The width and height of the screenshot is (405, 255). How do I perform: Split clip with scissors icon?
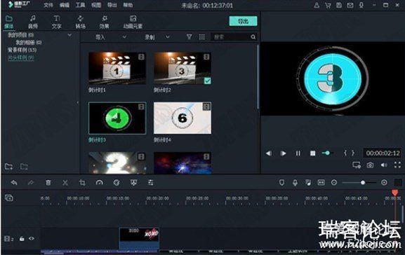(x=65, y=183)
